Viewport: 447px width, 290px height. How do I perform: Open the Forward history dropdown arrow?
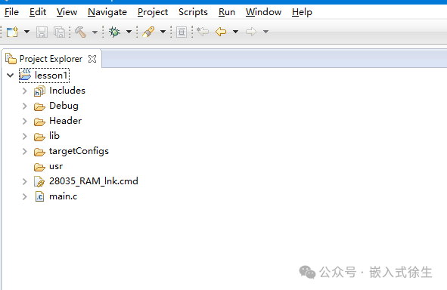[x=265, y=32]
